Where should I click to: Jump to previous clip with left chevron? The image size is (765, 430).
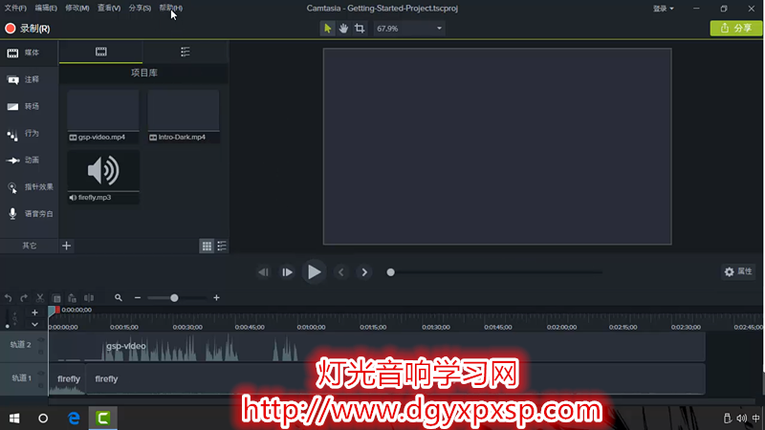tap(341, 272)
